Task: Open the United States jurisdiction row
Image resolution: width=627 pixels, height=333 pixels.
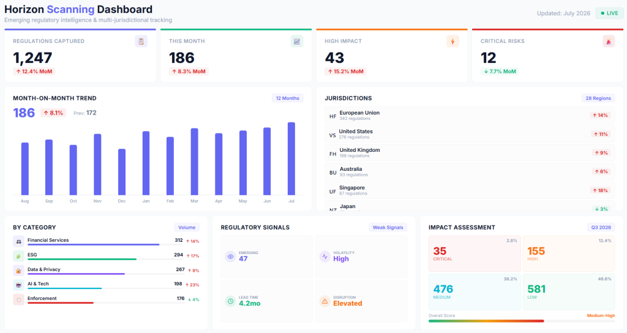Action: pyautogui.click(x=470, y=134)
